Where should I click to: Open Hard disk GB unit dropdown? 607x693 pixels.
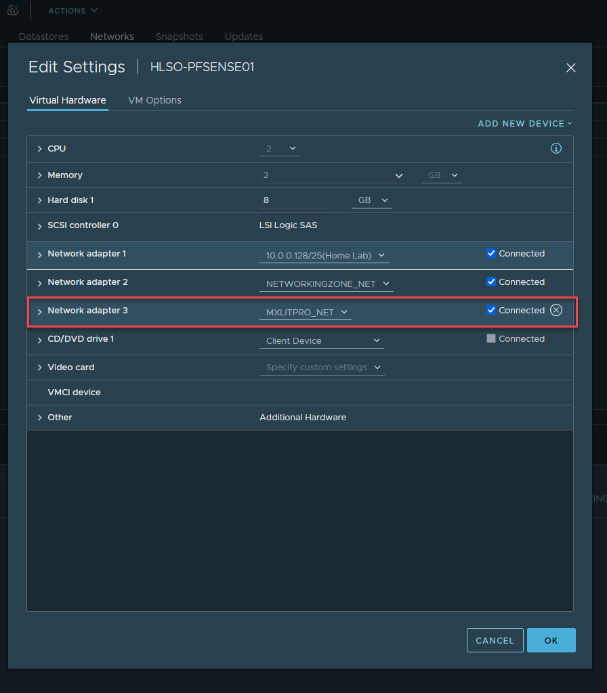pyautogui.click(x=371, y=200)
